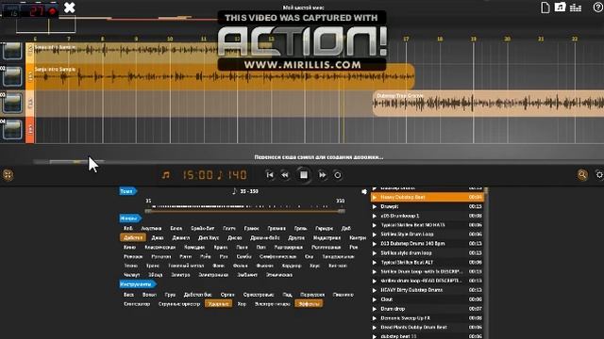Open the search magnifier icon in the transport bar
Image resolution: width=604 pixels, height=339 pixels.
click(x=582, y=175)
